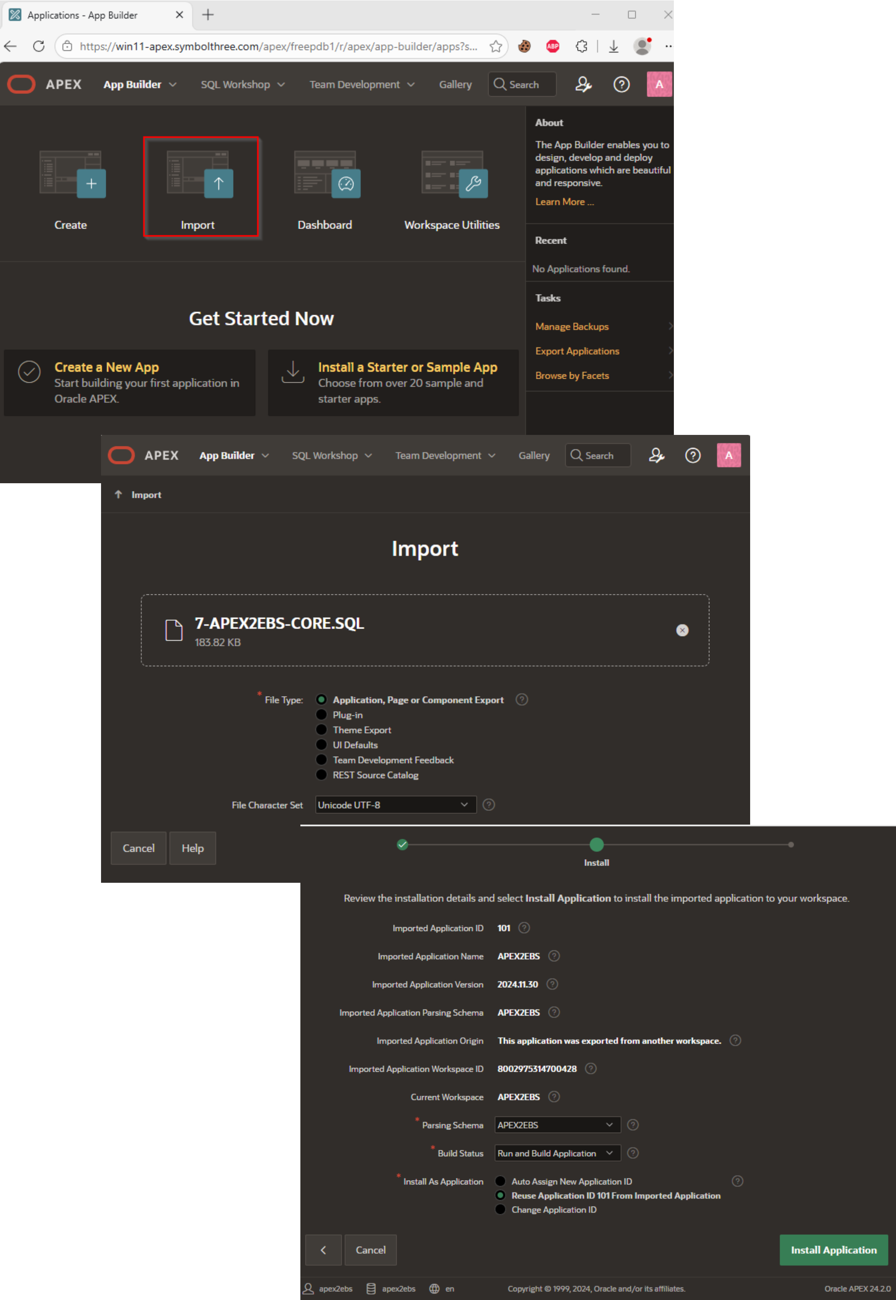Open the Parsing Schema dropdown showing APEX2EBS
Image resolution: width=896 pixels, height=1300 pixels.
[557, 1124]
